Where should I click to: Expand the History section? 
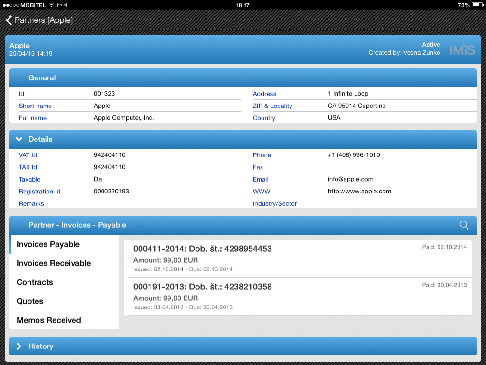19,346
